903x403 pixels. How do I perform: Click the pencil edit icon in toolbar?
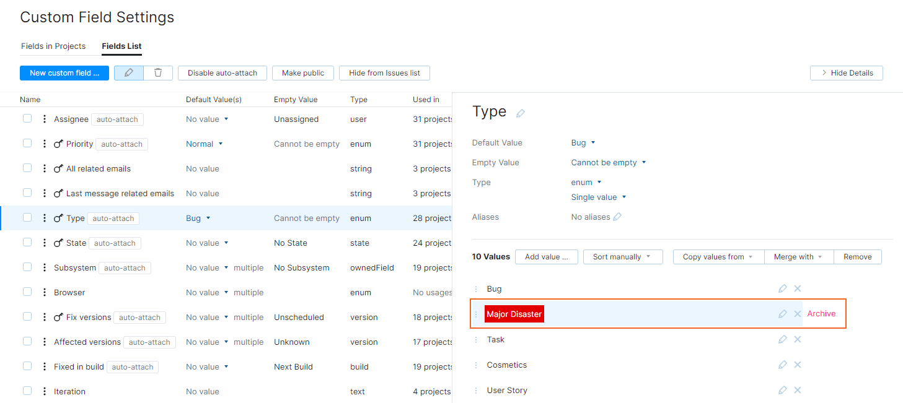(129, 73)
